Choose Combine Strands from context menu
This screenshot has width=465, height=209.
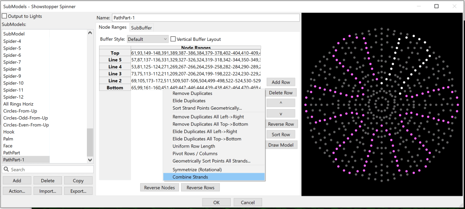pyautogui.click(x=190, y=177)
